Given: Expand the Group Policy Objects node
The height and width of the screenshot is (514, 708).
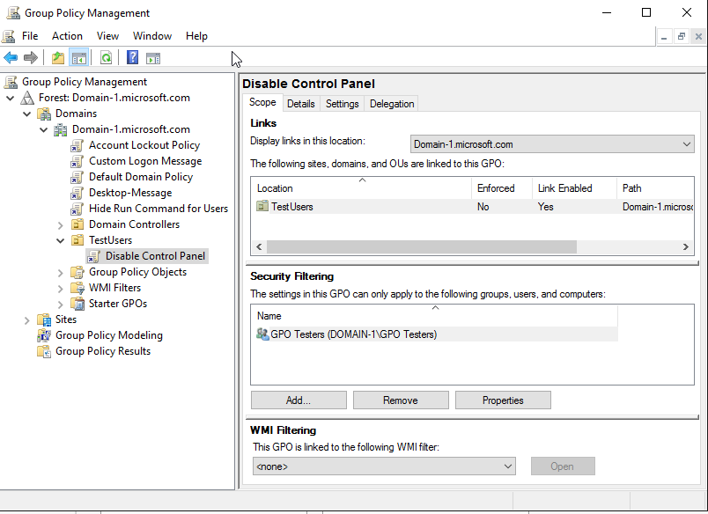Looking at the screenshot, I should [61, 273].
